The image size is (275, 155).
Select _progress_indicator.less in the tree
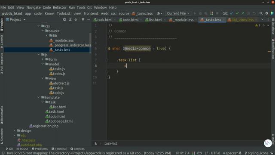[x=70, y=45]
